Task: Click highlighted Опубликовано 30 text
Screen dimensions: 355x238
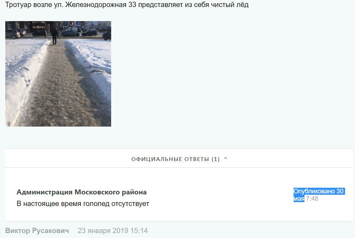Action: click(x=319, y=191)
